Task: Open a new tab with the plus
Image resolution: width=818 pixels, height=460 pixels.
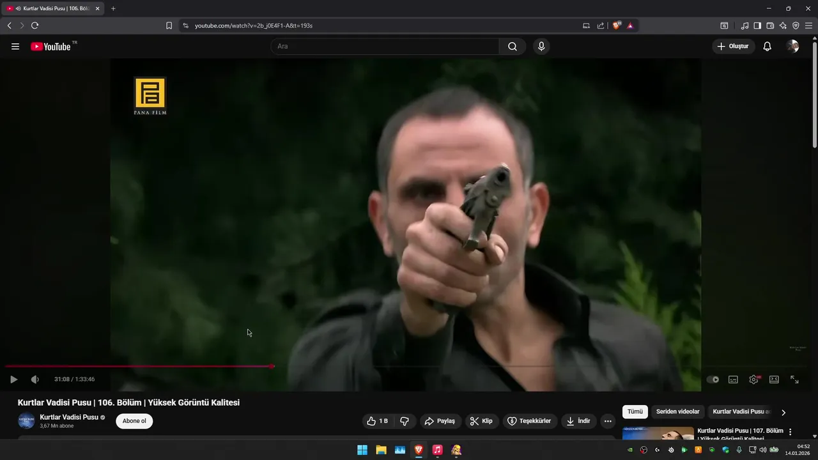Action: point(113,8)
